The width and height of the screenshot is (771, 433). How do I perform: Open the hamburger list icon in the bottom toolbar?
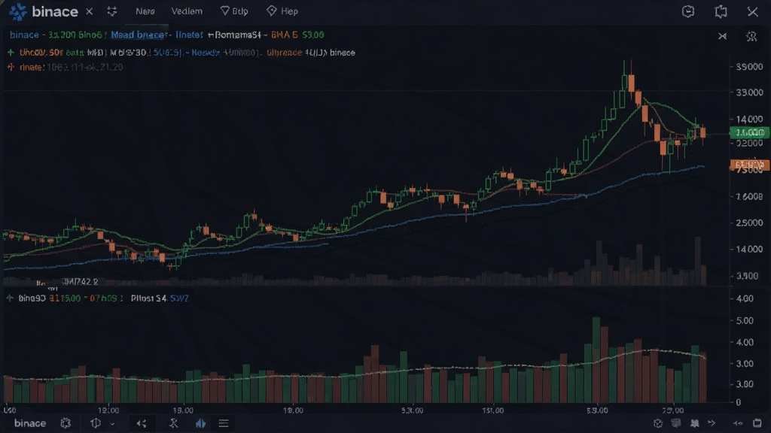pyautogui.click(x=224, y=423)
